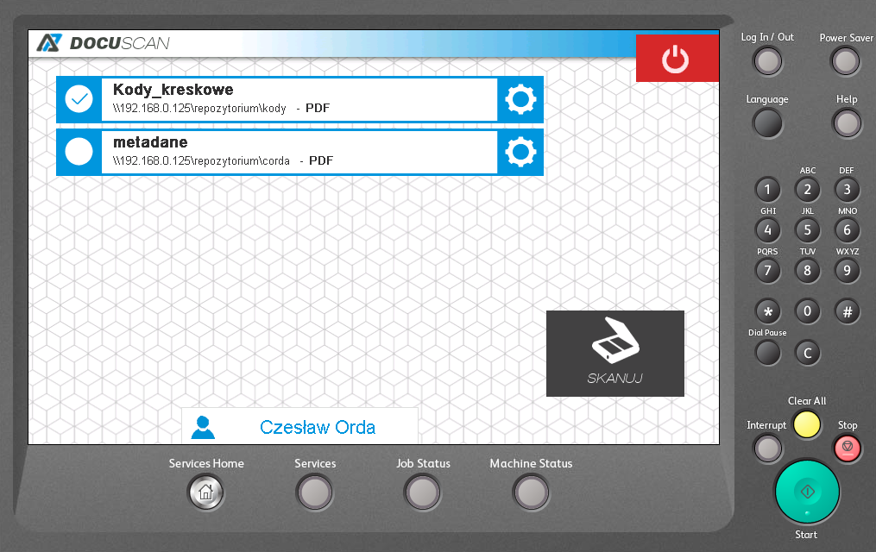Uncheck the Kody_kreskowe workflow checkbox
876x552 pixels.
point(79,99)
